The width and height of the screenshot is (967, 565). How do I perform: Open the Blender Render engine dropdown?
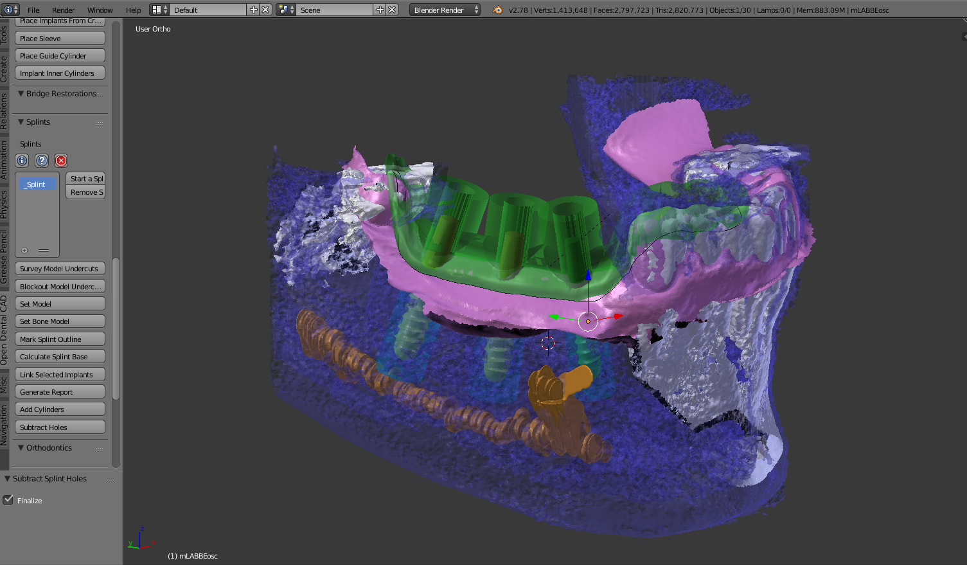pos(445,10)
